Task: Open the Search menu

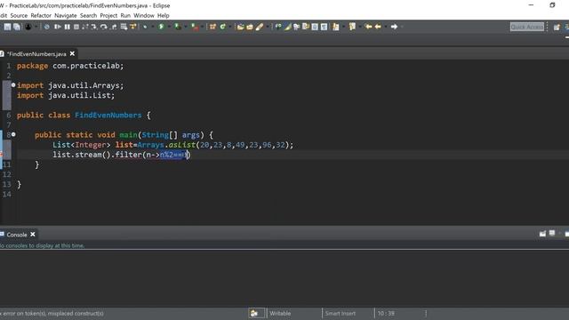Action: pyautogui.click(x=88, y=16)
